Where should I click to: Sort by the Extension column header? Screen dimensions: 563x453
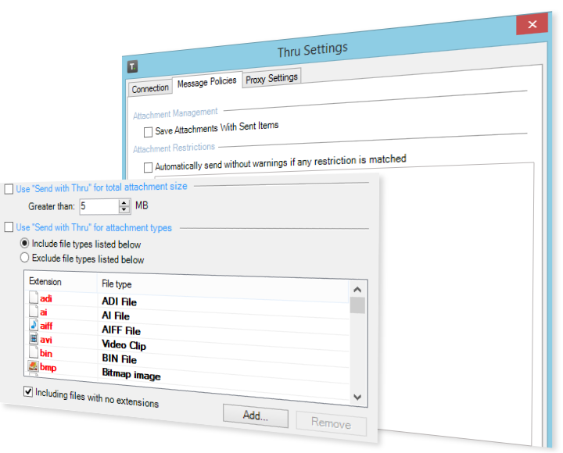(x=61, y=282)
